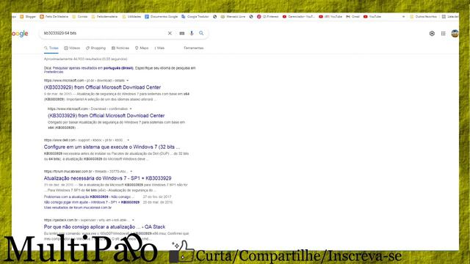Open Mais resultados de forum.mucabrasil.com.br link
This screenshot has height=264, width=470.
[x=78, y=208]
